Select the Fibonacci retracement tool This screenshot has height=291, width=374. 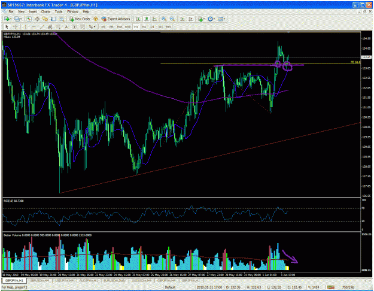click(58, 27)
